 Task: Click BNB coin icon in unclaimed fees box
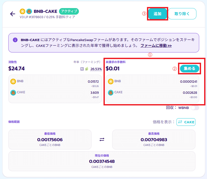click(x=111, y=81)
